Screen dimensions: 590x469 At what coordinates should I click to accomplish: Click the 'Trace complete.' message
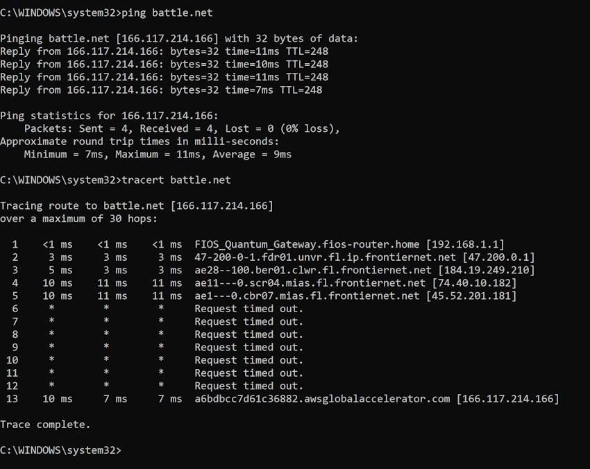45,424
